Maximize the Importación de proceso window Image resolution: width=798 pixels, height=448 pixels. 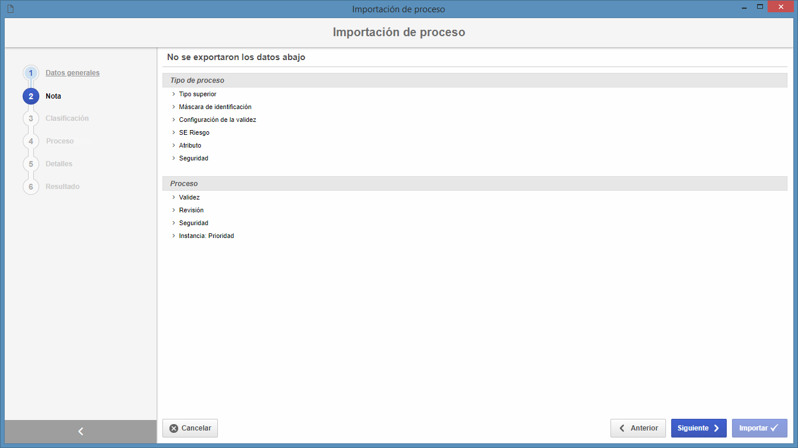tap(760, 6)
